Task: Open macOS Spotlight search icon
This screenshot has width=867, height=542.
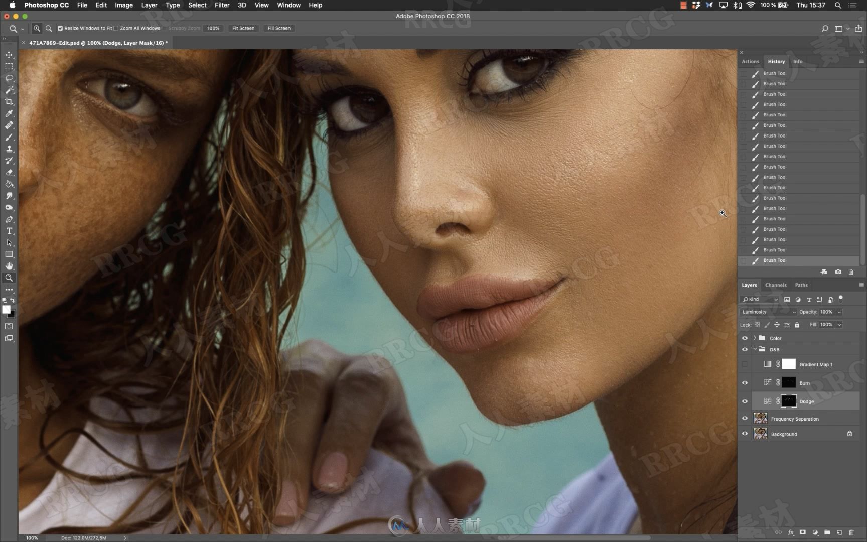Action: (x=838, y=5)
